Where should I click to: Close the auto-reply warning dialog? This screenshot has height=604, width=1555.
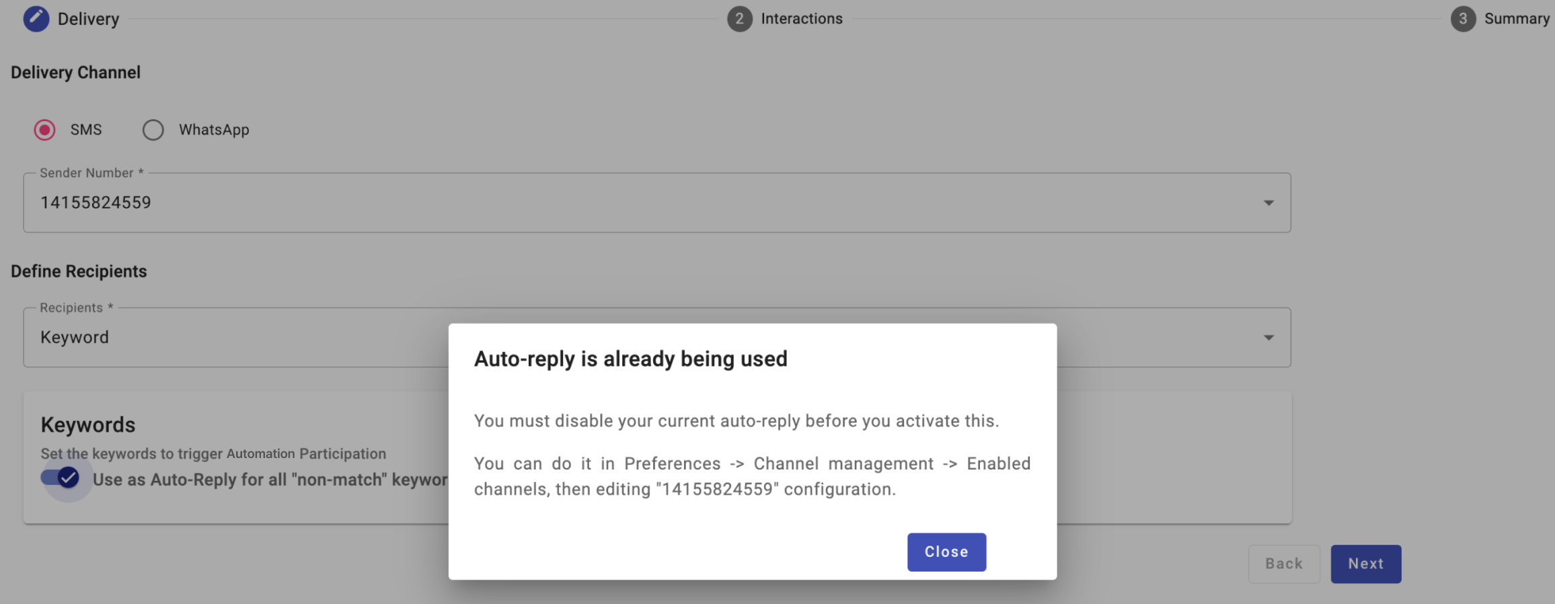coord(946,552)
